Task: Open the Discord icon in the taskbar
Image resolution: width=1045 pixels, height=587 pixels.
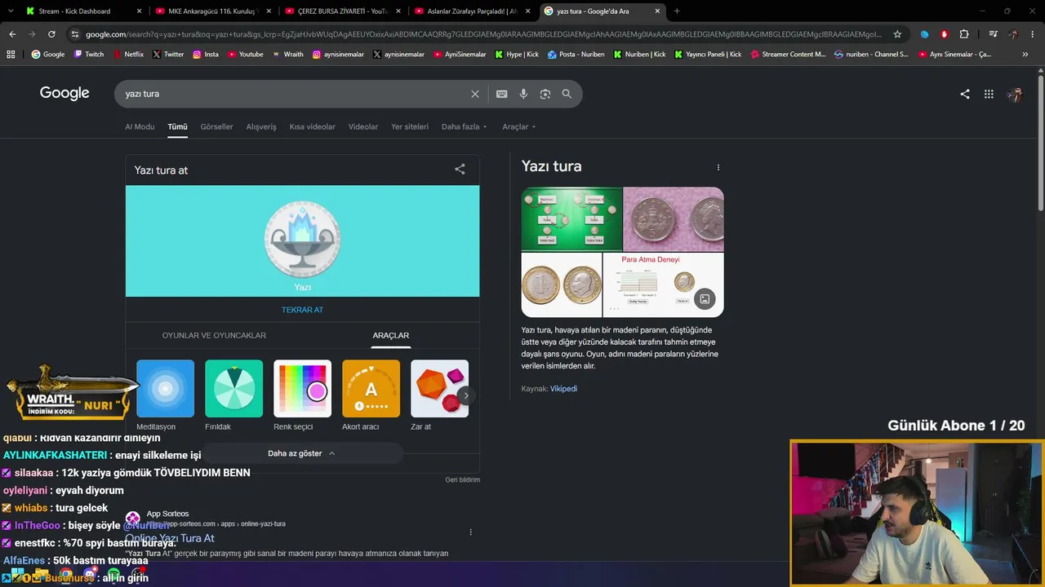Action: pyautogui.click(x=90, y=576)
